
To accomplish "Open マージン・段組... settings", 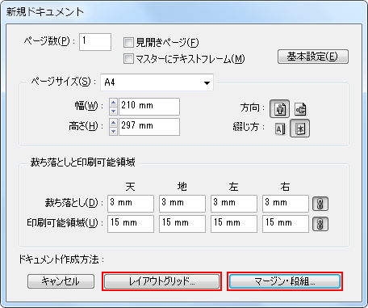I will point(285,281).
